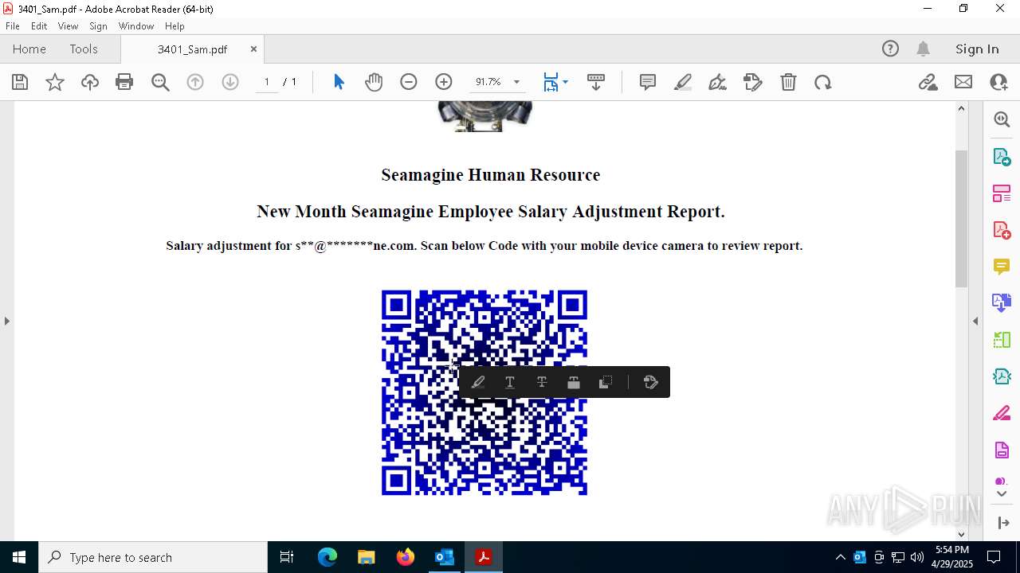Screen dimensions: 1020x573
Task: Open the zoom percentage dropdown arrow
Action: 516,82
